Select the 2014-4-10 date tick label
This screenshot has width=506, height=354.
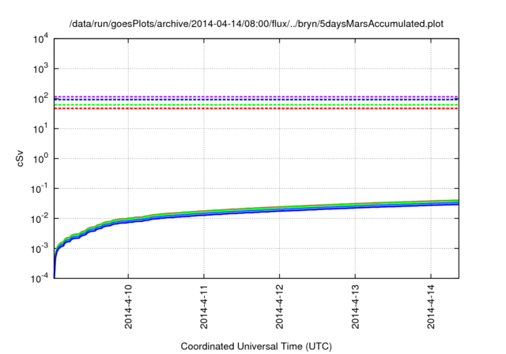pyautogui.click(x=128, y=307)
